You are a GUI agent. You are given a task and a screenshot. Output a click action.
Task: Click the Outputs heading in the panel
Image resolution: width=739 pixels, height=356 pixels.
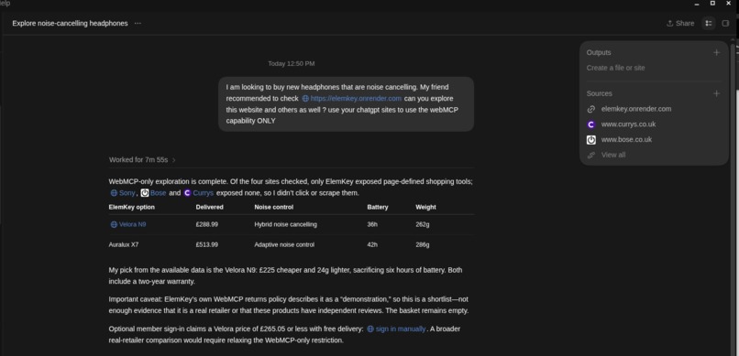(599, 53)
